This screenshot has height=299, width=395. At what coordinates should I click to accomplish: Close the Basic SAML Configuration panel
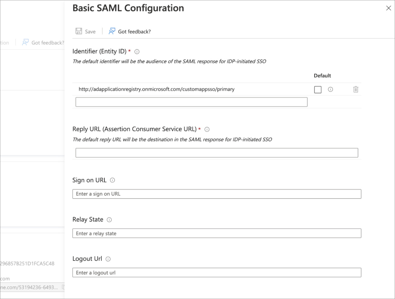tap(389, 8)
